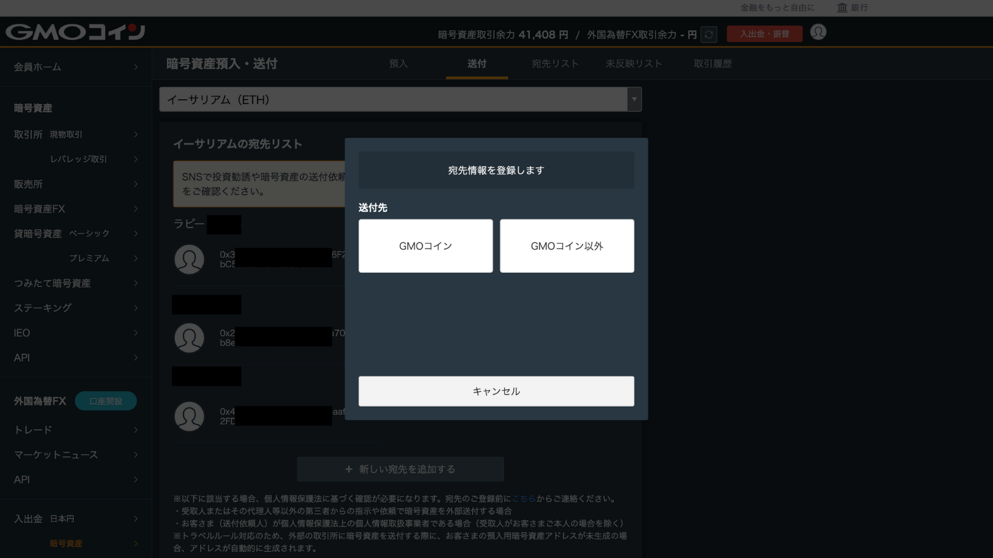Open the 宛先リスト tab
Viewport: 993px width, 558px height.
(x=555, y=64)
